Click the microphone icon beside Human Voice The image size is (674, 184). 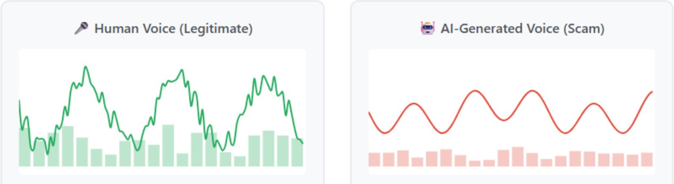click(81, 28)
